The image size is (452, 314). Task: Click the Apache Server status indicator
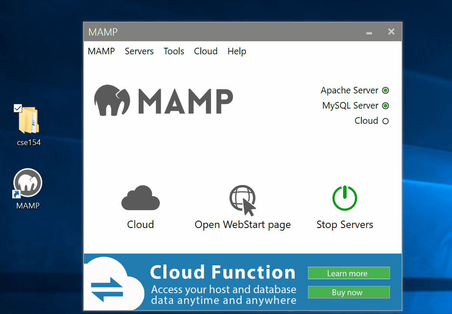(385, 91)
